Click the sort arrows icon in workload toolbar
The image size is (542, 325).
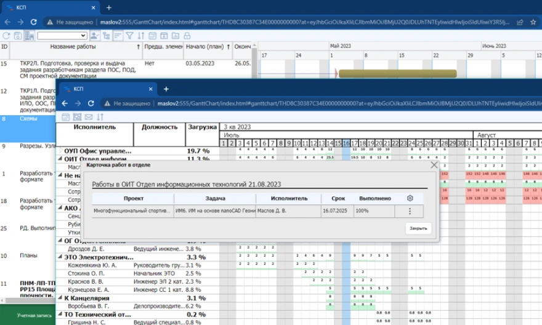click(x=100, y=117)
